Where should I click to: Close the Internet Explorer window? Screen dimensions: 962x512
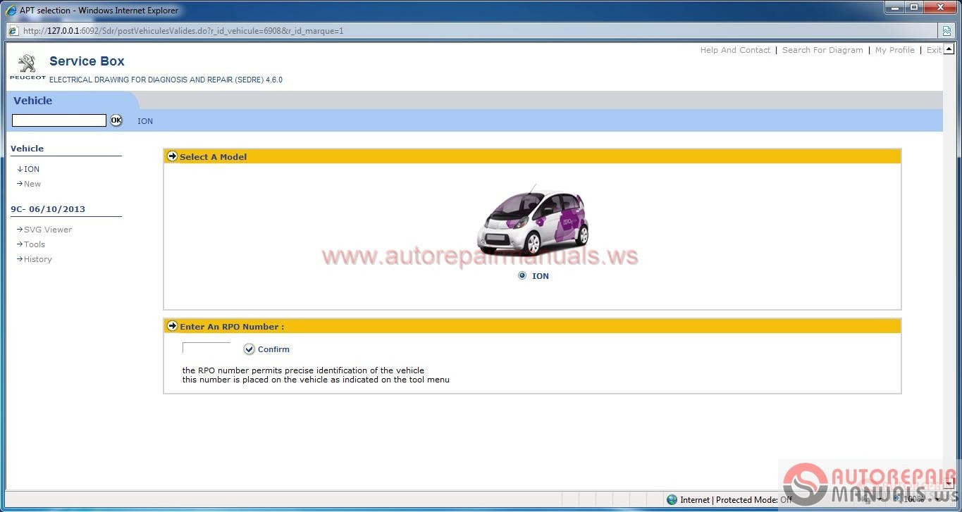pos(940,7)
